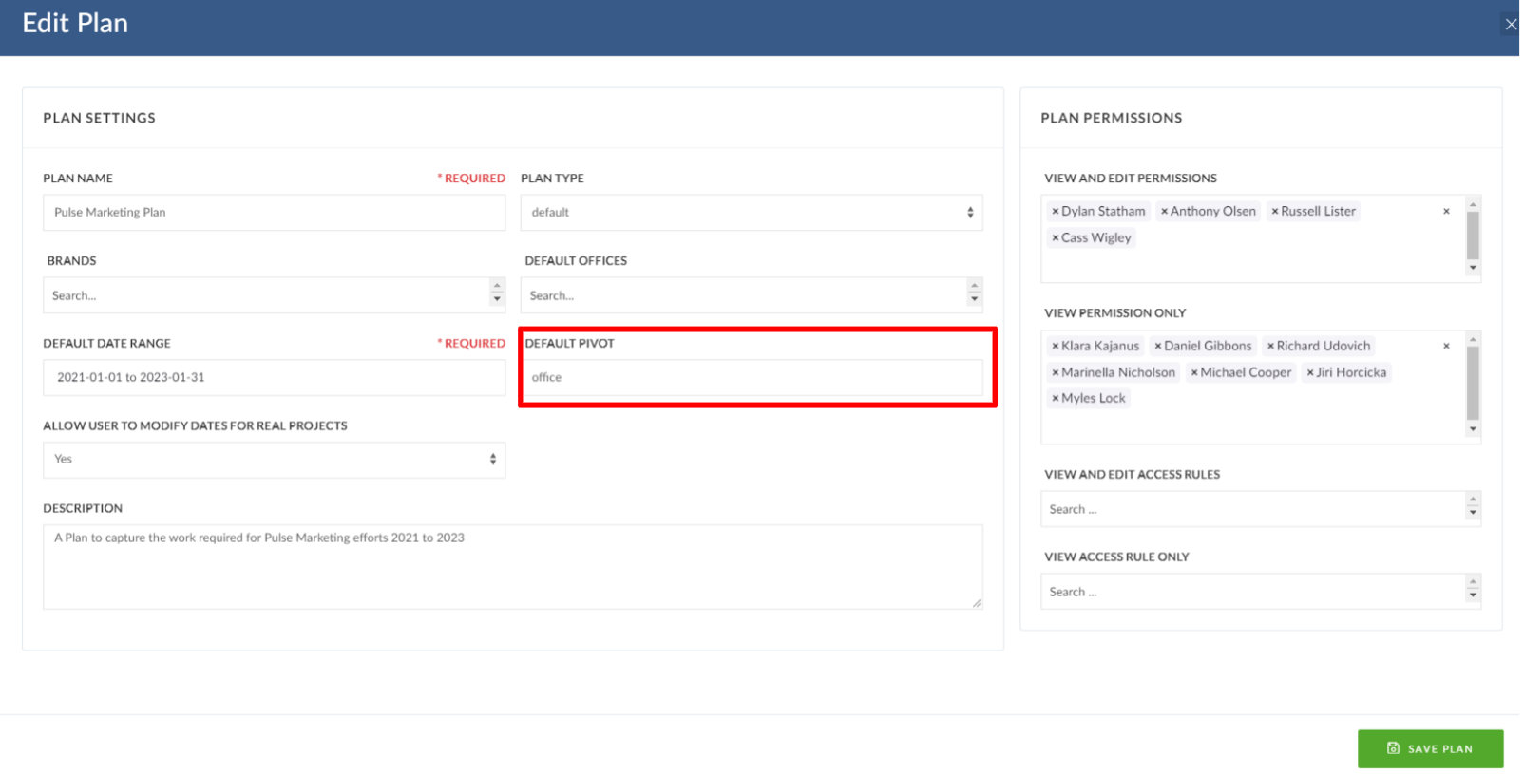Viewport: 1524px width, 774px height.
Task: Remove Marinella Nicholson tag's x icon
Action: point(1055,373)
